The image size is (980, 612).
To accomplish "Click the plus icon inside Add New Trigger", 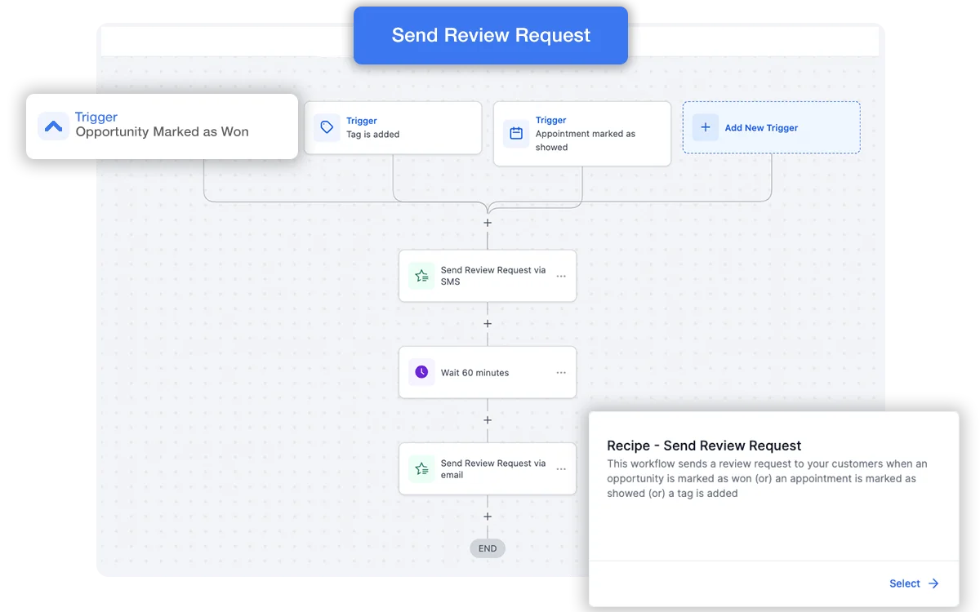I will 705,127.
